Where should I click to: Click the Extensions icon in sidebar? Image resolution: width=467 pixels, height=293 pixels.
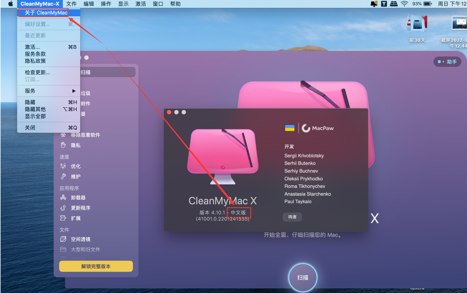pyautogui.click(x=63, y=218)
